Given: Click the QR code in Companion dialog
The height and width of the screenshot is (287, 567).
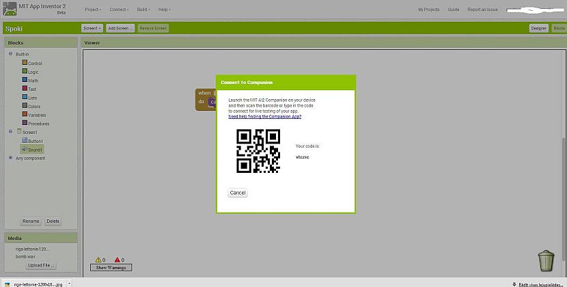Looking at the screenshot, I should [258, 151].
